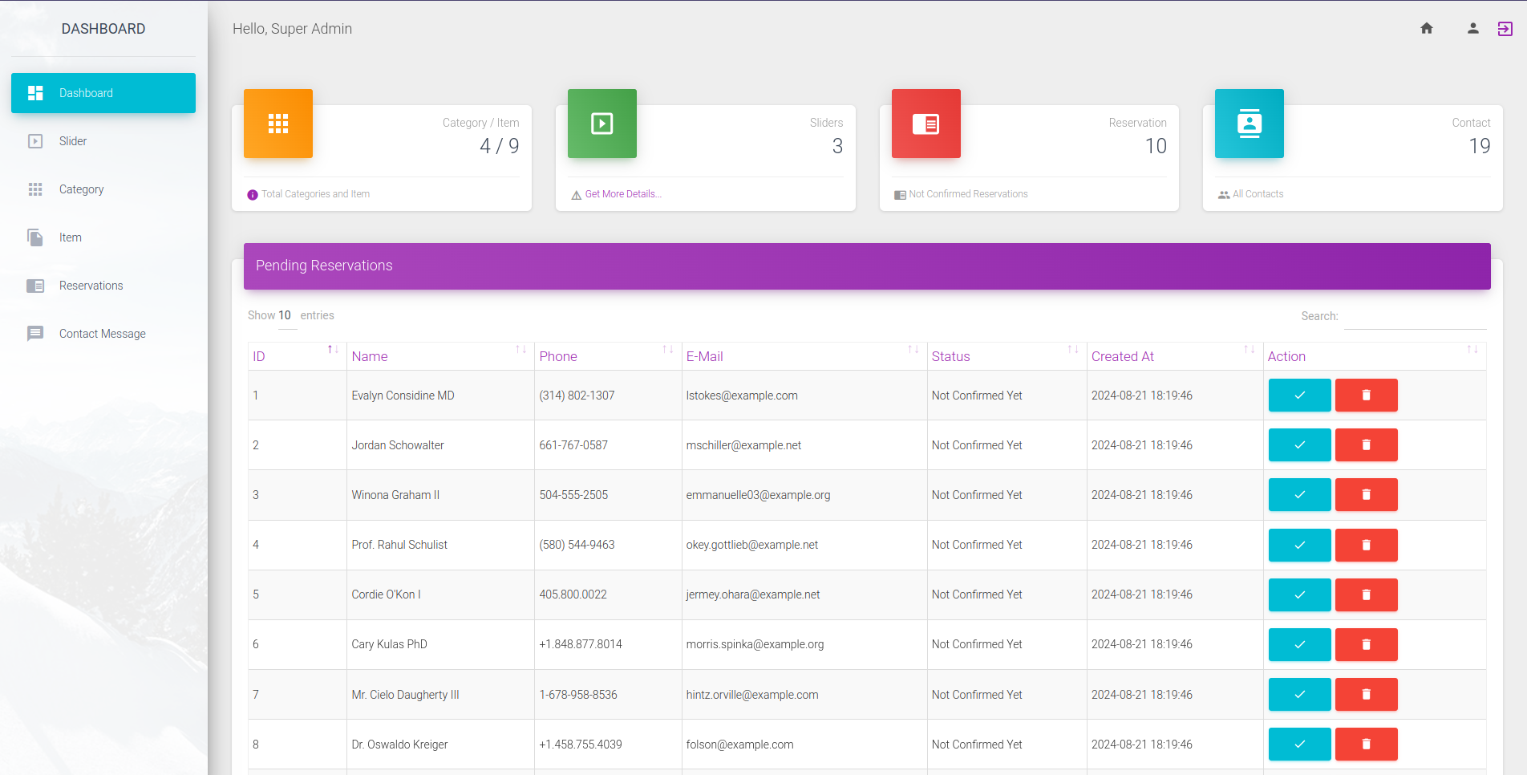
Task: Confirm reservation for Evalyn Considine MD
Action: coord(1300,396)
